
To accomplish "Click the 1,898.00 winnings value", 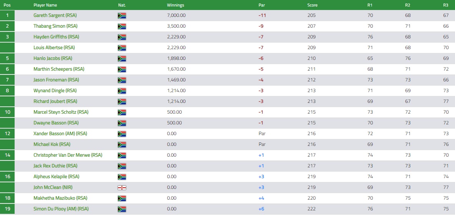I will tap(177, 58).
